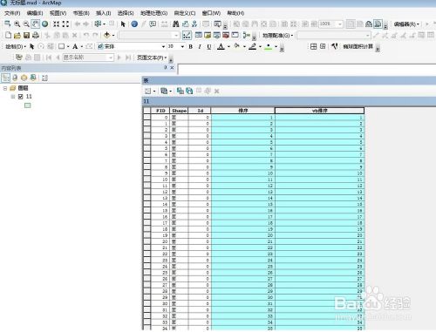Screen dimensions: 436x332
Task: Open the 插入(I) menu
Action: pos(104,13)
